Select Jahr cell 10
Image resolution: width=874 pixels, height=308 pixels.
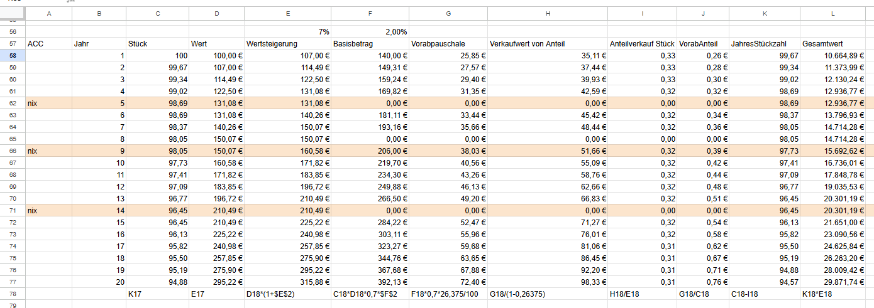99,163
